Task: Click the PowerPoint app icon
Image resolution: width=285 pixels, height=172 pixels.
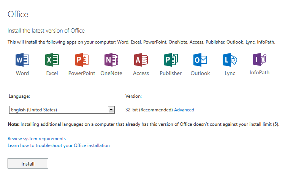Action: [82, 60]
